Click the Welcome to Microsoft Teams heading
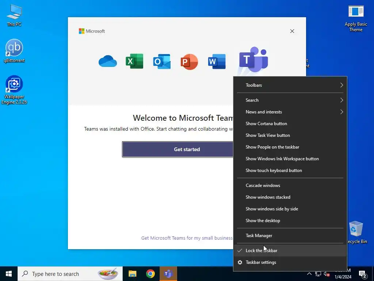 click(x=183, y=118)
